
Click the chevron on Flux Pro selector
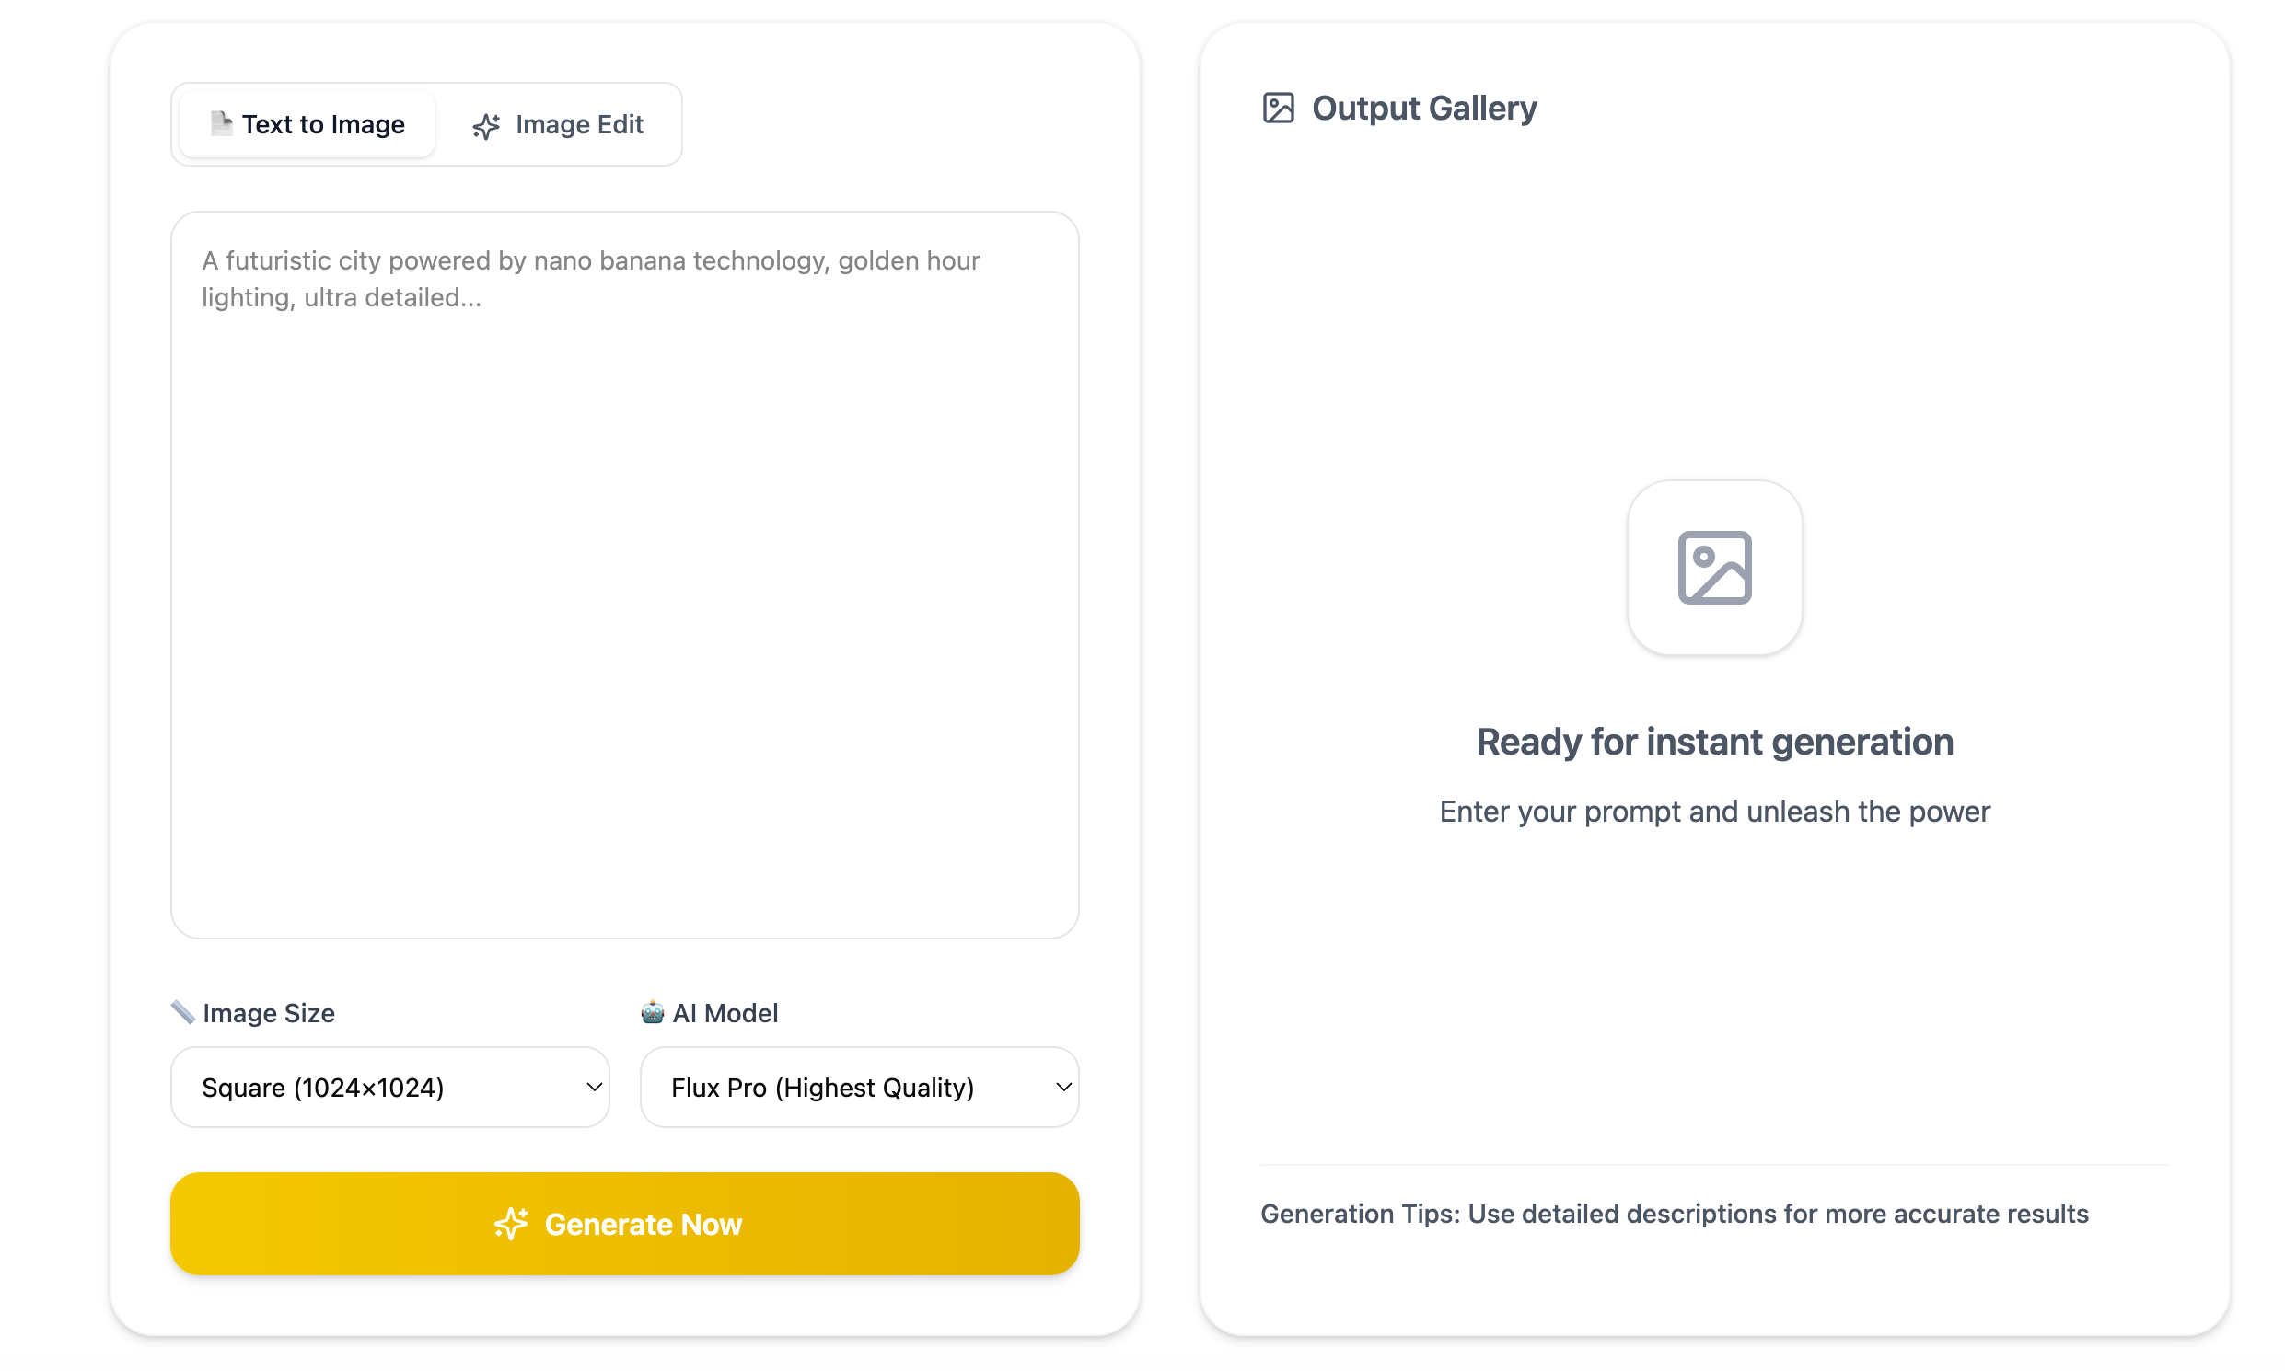coord(1063,1087)
